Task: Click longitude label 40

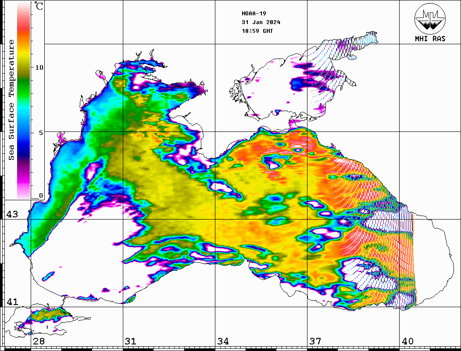Action: click(407, 341)
